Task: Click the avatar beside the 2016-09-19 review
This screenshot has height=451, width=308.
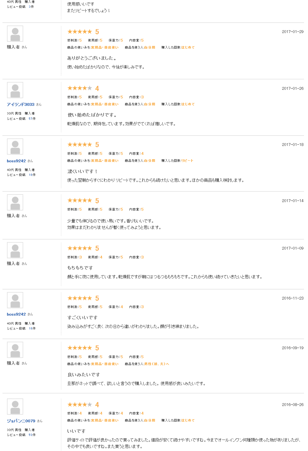Action: (x=15, y=350)
